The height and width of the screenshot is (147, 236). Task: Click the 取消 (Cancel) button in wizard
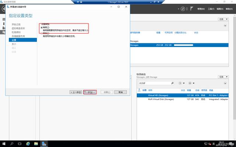(121, 92)
